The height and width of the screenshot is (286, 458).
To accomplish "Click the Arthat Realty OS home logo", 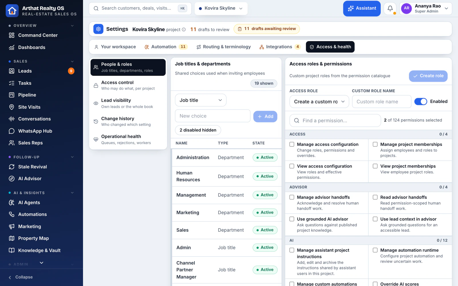I will click(x=12, y=11).
